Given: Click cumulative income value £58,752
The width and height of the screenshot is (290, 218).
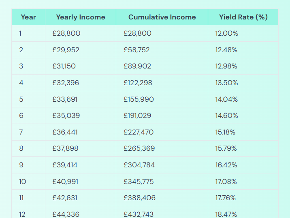Looking at the screenshot, I should [x=137, y=50].
